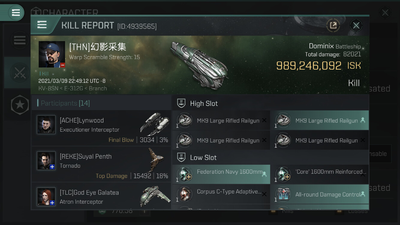Viewport: 400px width, 225px height.
Task: Click Lynwood's pilot portrait
Action: [x=46, y=124]
